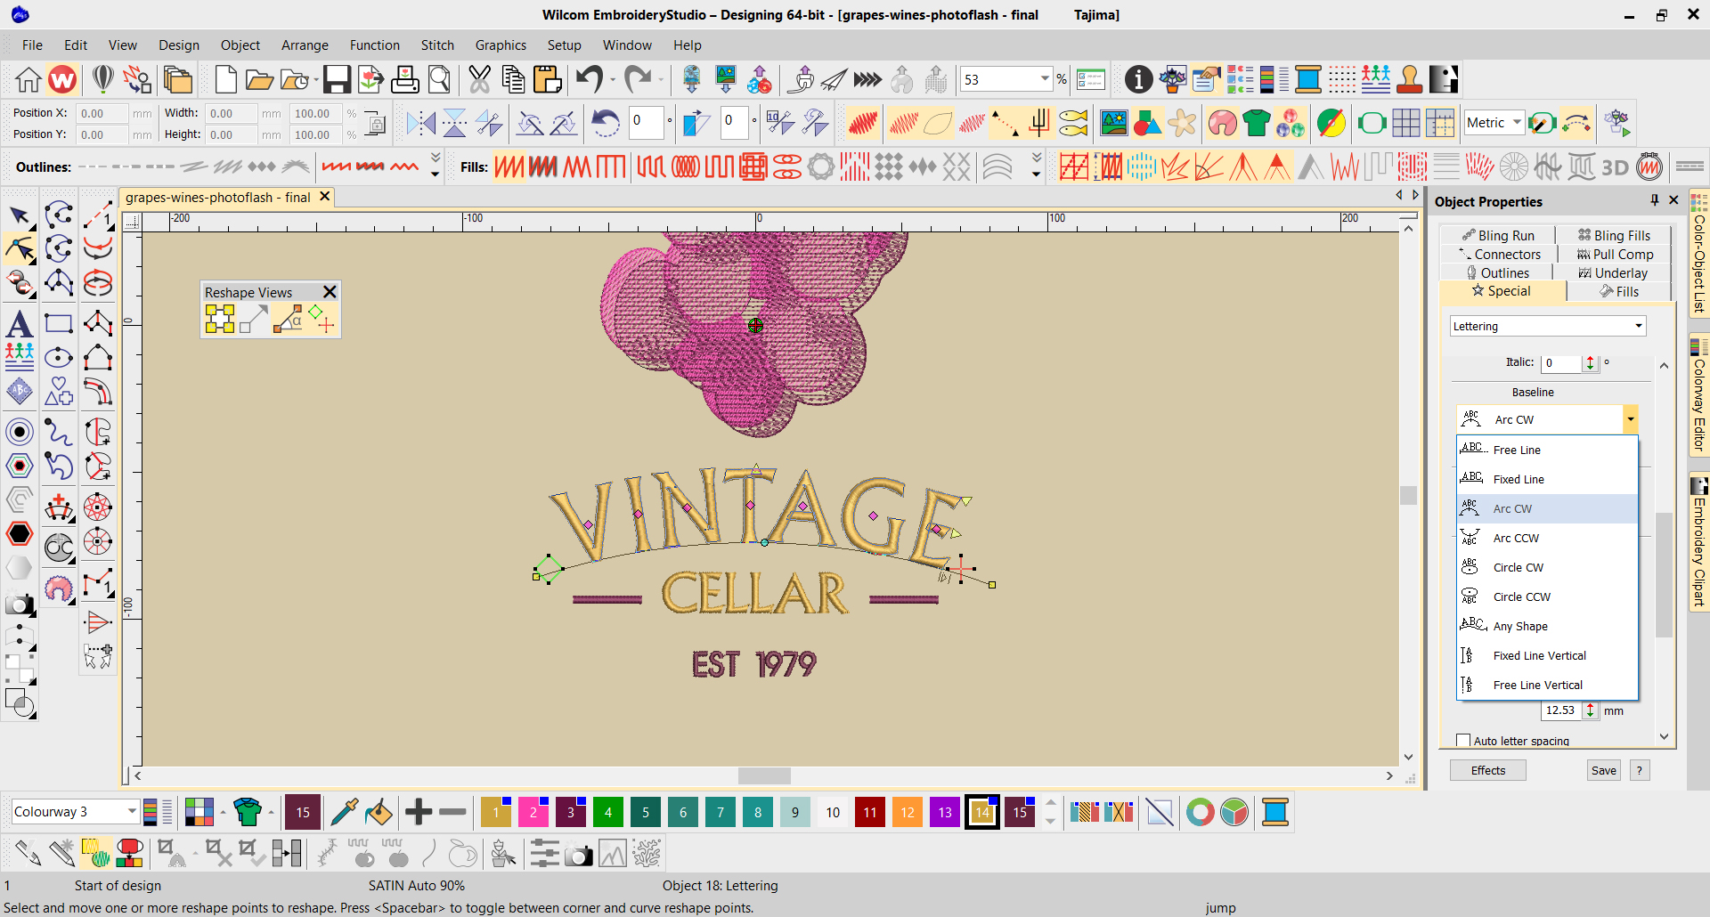This screenshot has height=917, width=1710.
Task: Click the Mirror Vertical transform icon
Action: click(454, 123)
